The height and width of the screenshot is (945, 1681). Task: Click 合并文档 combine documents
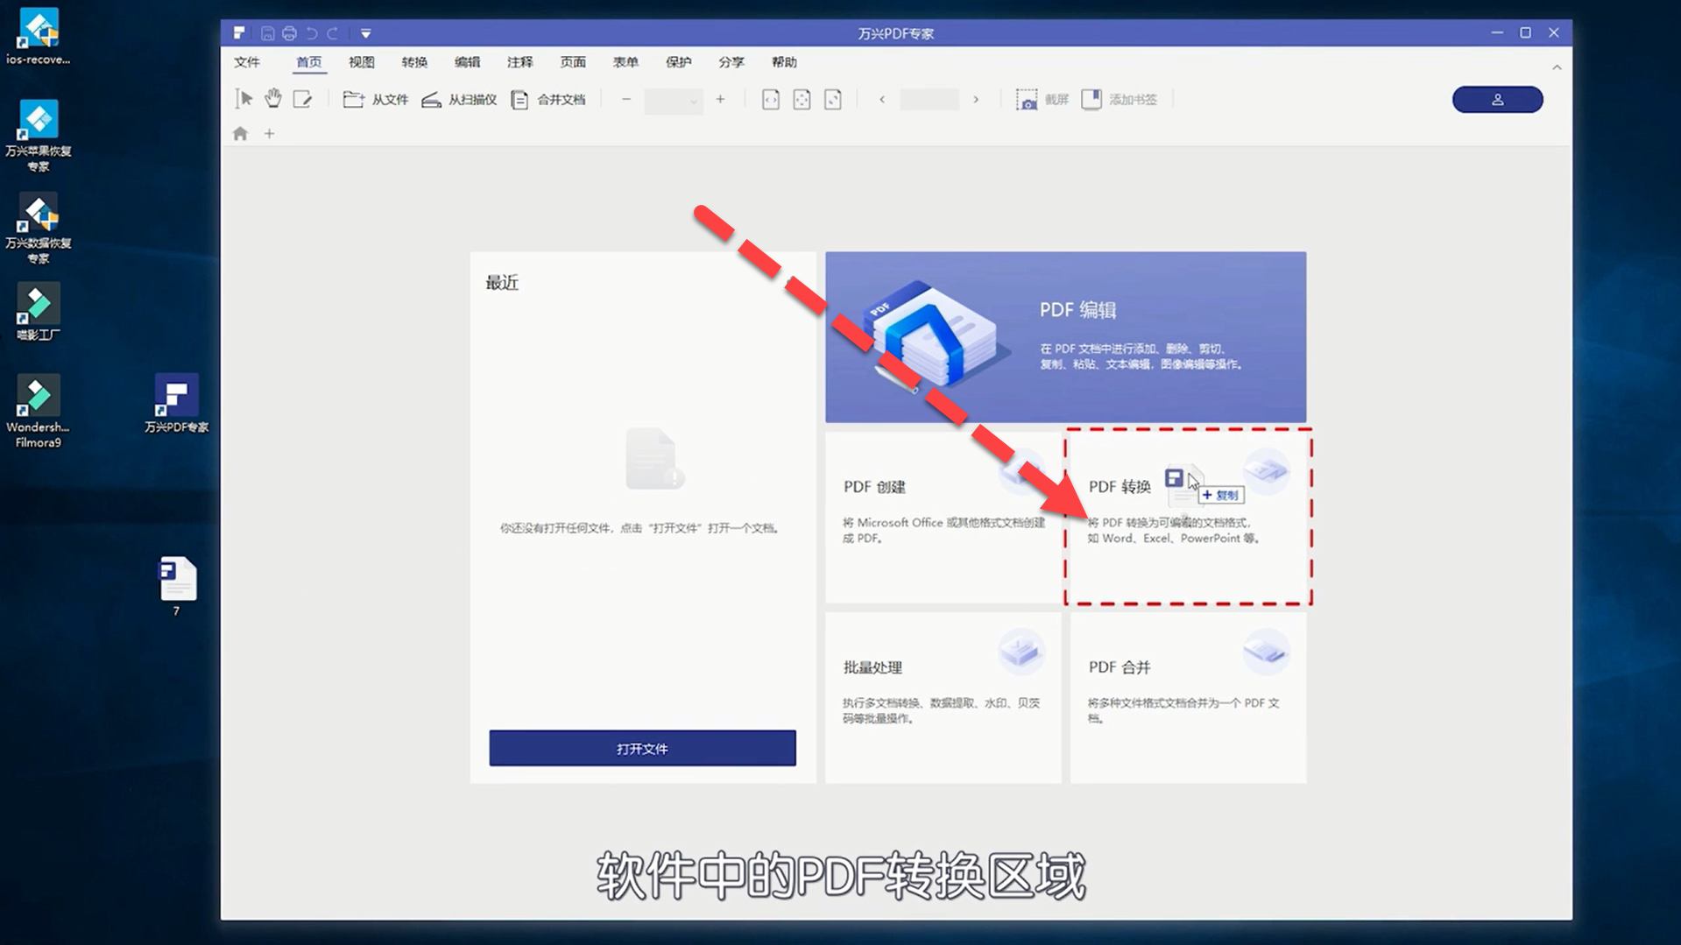tap(548, 100)
